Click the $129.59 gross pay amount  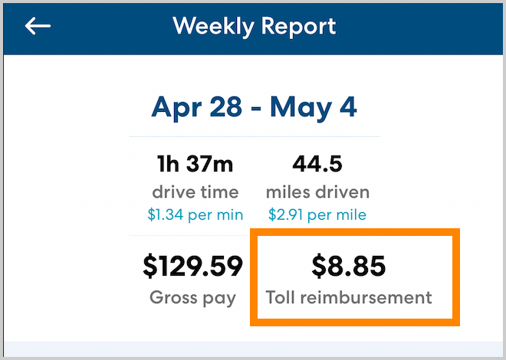click(192, 266)
